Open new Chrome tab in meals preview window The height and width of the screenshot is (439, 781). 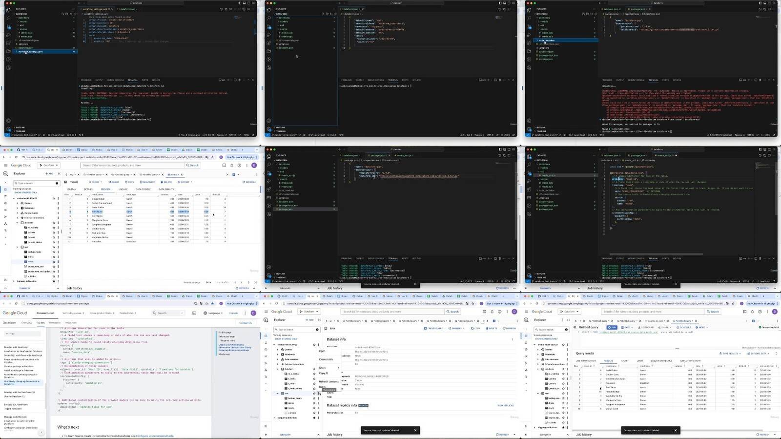tap(243, 150)
